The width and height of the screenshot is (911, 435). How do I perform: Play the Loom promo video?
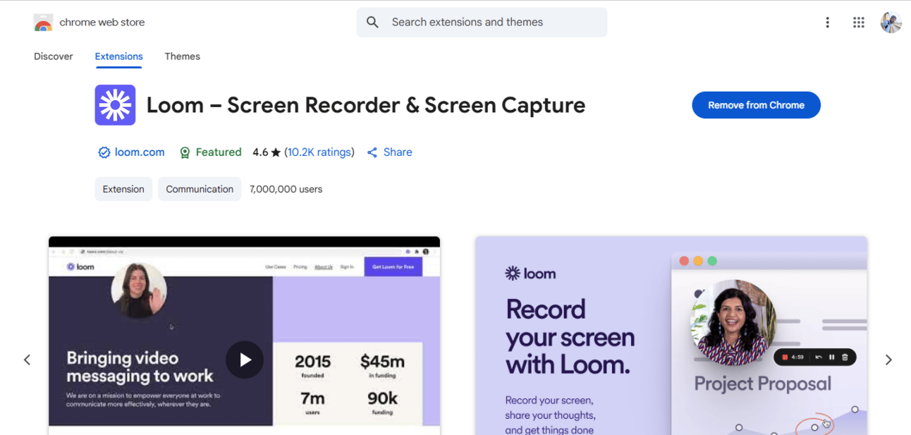coord(244,360)
